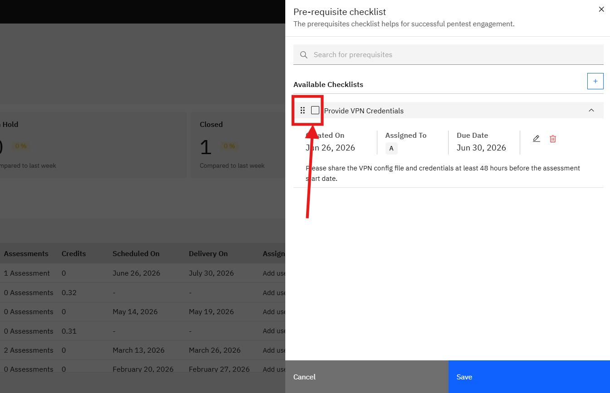610x393 pixels.
Task: Collapse the Provide VPN Credentials item
Action: [x=591, y=110]
